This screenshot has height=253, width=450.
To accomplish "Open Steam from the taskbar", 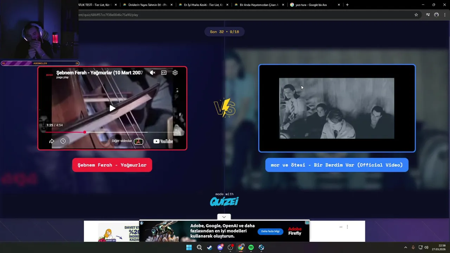I will coord(210,247).
